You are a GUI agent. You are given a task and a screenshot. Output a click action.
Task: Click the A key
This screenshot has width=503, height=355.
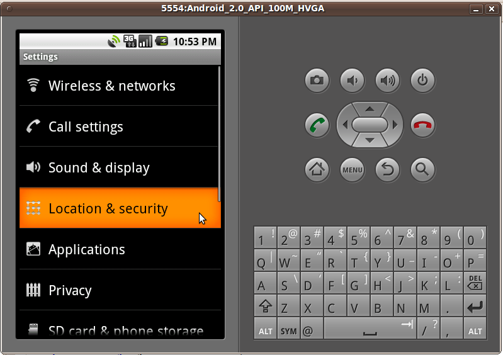tap(265, 283)
